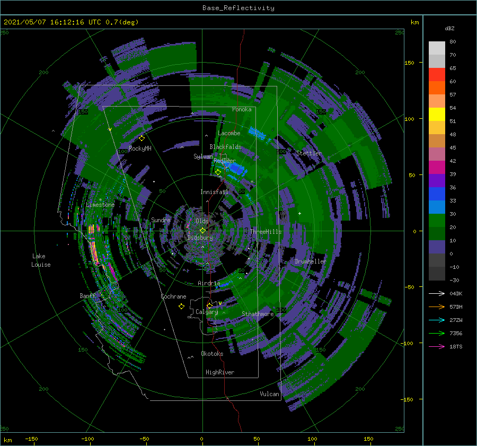Click the yellow diamond marker below Cochrane
This screenshot has width=477, height=446.
point(181,307)
